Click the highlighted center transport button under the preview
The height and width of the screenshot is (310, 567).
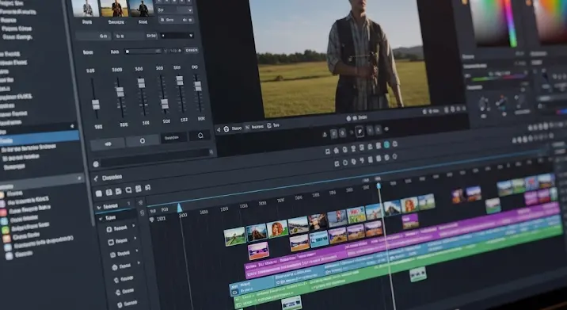[360, 132]
